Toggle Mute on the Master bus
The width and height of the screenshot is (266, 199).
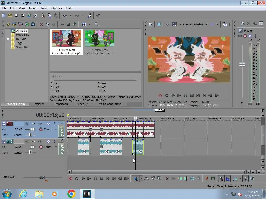point(250,36)
